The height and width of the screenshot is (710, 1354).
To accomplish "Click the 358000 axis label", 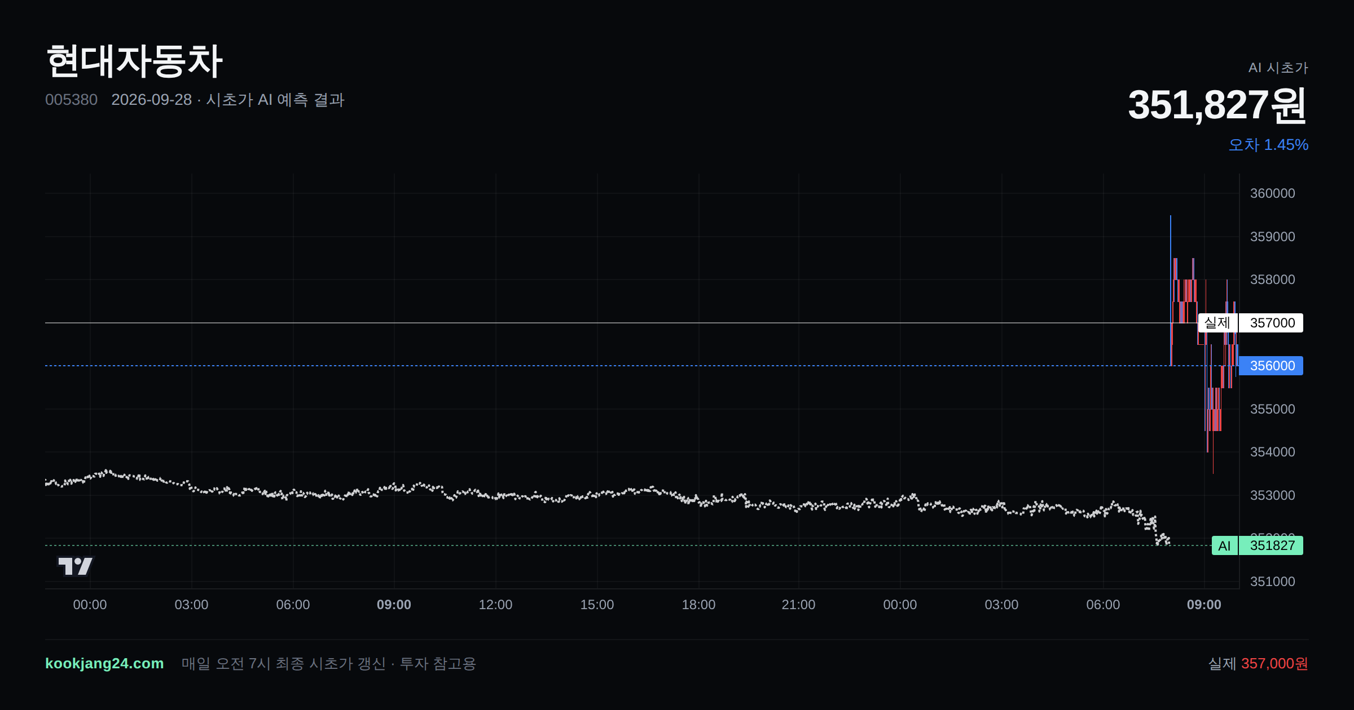I will 1272,279.
